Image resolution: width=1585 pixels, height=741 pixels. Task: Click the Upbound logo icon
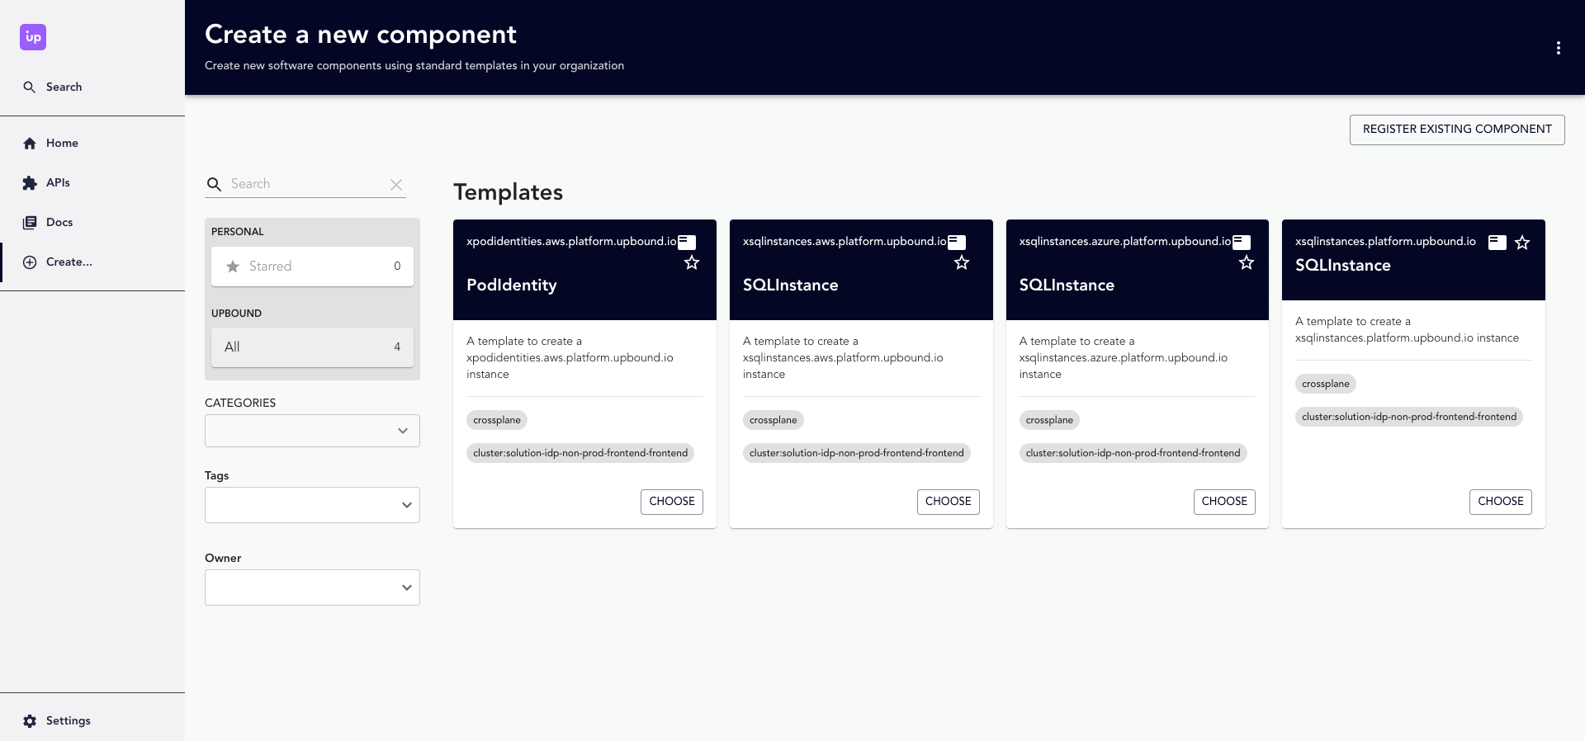click(x=33, y=37)
